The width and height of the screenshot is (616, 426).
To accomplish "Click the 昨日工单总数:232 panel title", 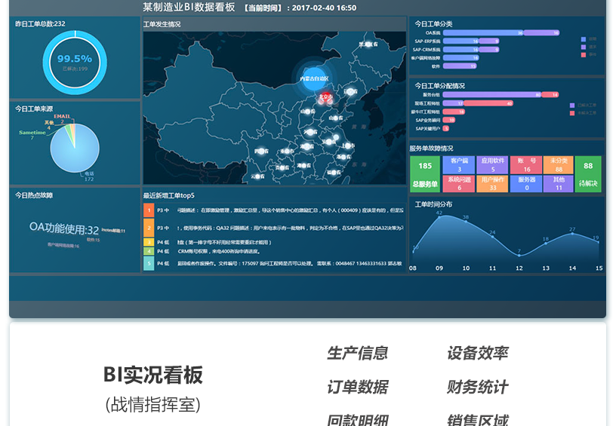I will (40, 24).
